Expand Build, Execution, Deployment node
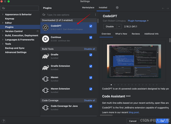 tap(3, 35)
